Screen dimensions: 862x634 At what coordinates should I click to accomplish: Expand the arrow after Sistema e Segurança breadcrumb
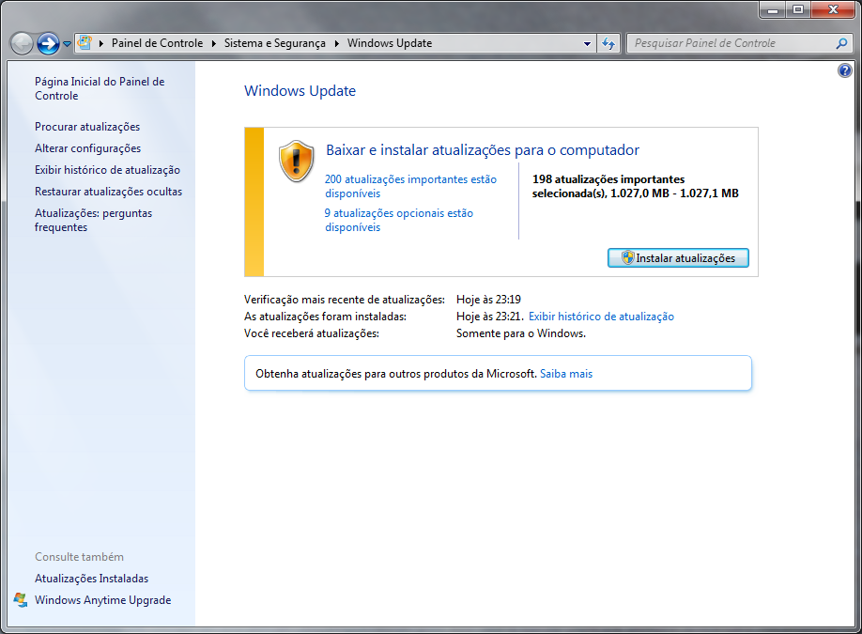pyautogui.click(x=337, y=43)
